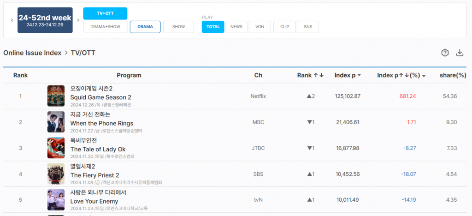Click the Online Issue Index breadcrumb
This screenshot has height=216, width=472.
tap(32, 53)
